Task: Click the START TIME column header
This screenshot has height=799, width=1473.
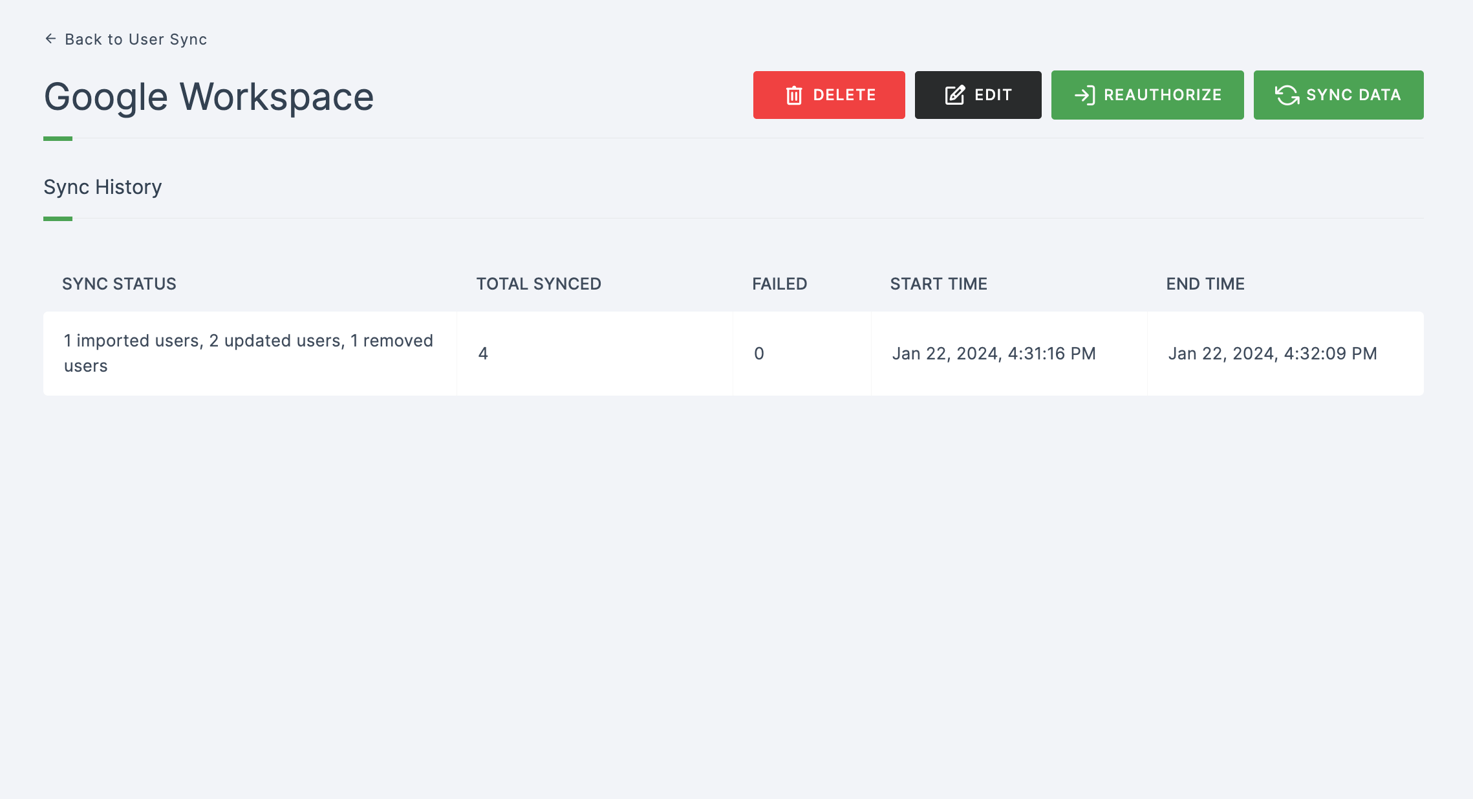Action: 938,284
